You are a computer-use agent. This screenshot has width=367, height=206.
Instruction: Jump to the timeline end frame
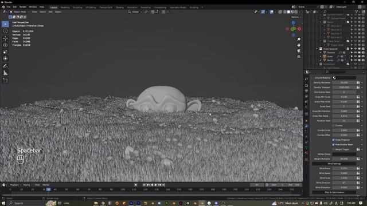(x=163, y=185)
